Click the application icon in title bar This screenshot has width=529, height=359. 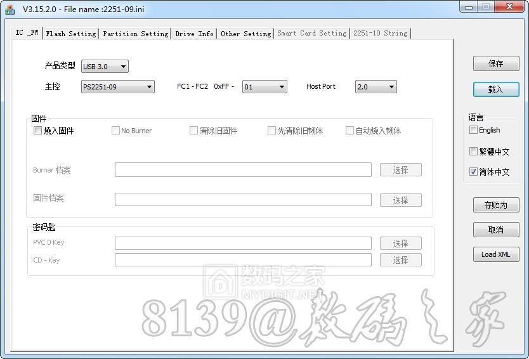click(x=10, y=9)
